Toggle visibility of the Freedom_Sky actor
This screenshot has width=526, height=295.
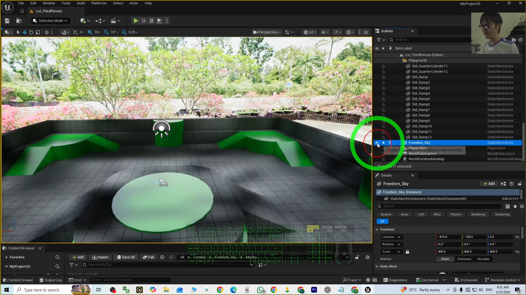[x=377, y=142]
